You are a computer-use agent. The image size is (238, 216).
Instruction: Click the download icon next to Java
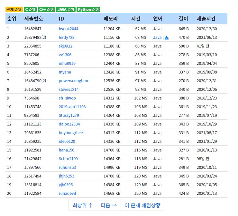(x=167, y=38)
